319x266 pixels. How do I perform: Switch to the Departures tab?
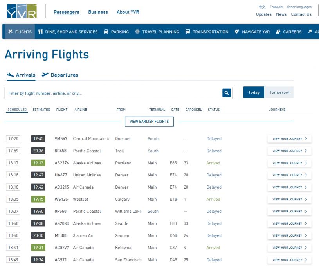click(x=60, y=75)
